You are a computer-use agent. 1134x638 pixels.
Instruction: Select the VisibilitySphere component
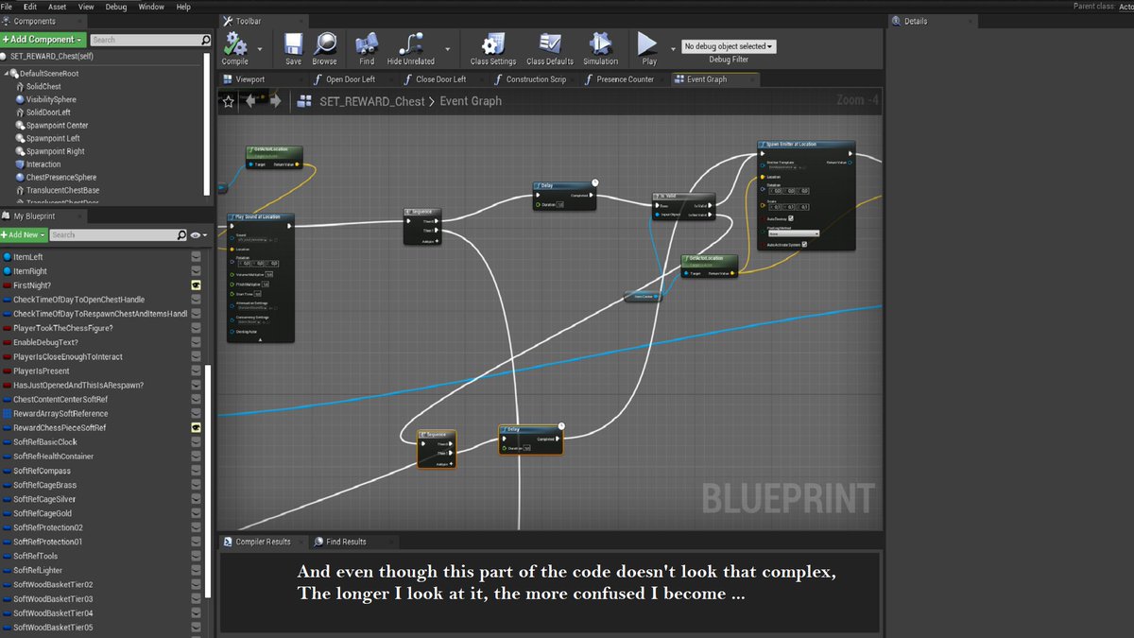[51, 99]
